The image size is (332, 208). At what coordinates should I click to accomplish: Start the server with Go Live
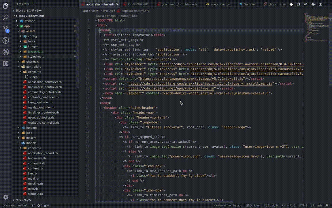[x=253, y=205]
